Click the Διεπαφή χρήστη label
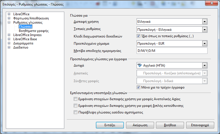220x134 pixels. tap(86, 22)
